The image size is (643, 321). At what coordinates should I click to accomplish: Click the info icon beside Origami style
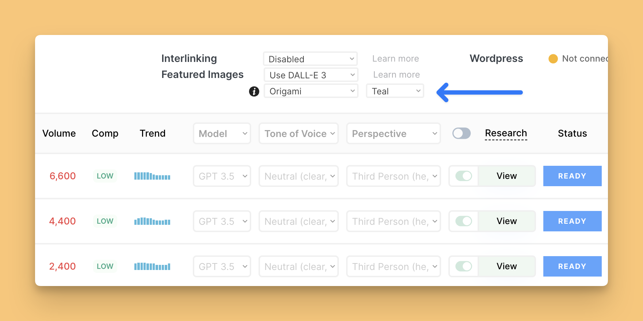tap(254, 91)
